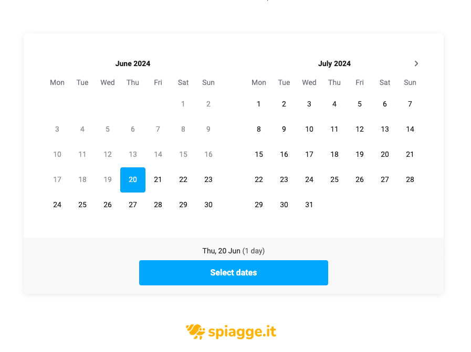Screen dimensions: 471x352
Task: Click the July 2024 month header
Action: 334,63
